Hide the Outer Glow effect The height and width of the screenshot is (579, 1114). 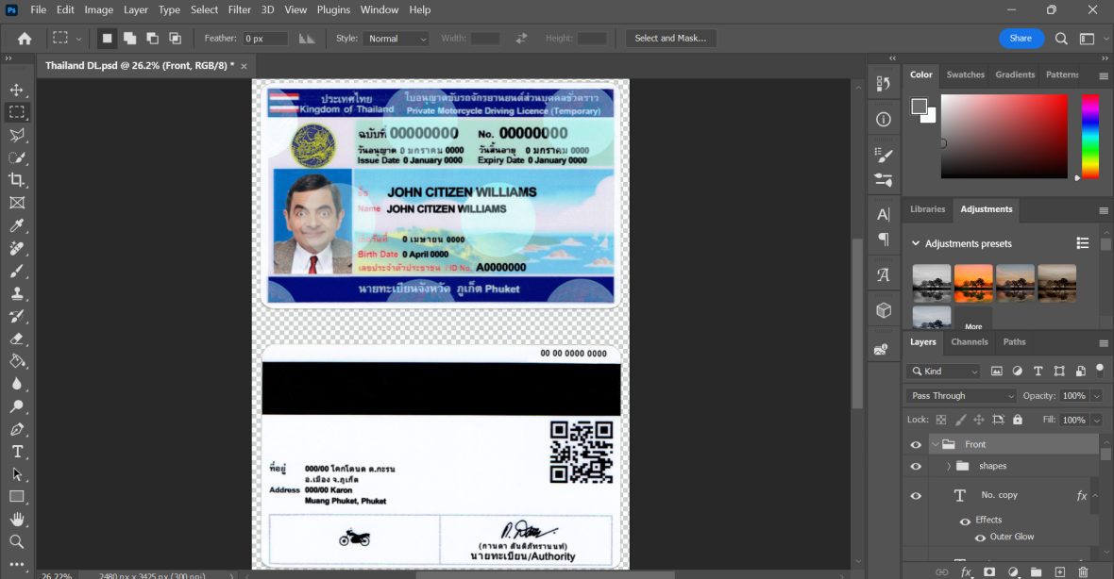[x=979, y=537]
